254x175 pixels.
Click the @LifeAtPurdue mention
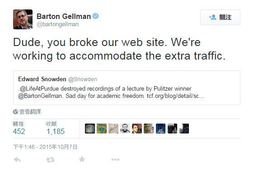pyautogui.click(x=39, y=89)
